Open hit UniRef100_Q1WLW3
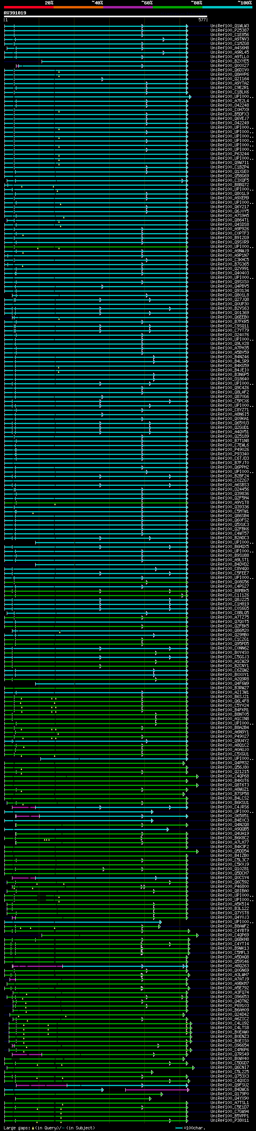The image size is (256, 1131). (230, 26)
